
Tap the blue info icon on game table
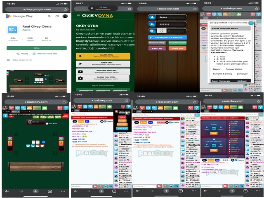click(x=5, y=115)
